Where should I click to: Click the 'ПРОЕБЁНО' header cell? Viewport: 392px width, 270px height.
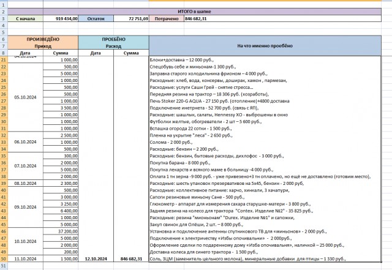point(113,39)
